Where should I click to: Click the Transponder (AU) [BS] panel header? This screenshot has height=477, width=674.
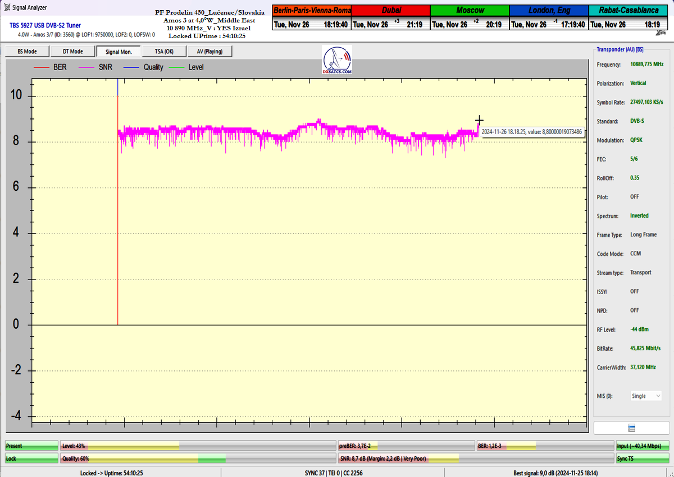(620, 49)
